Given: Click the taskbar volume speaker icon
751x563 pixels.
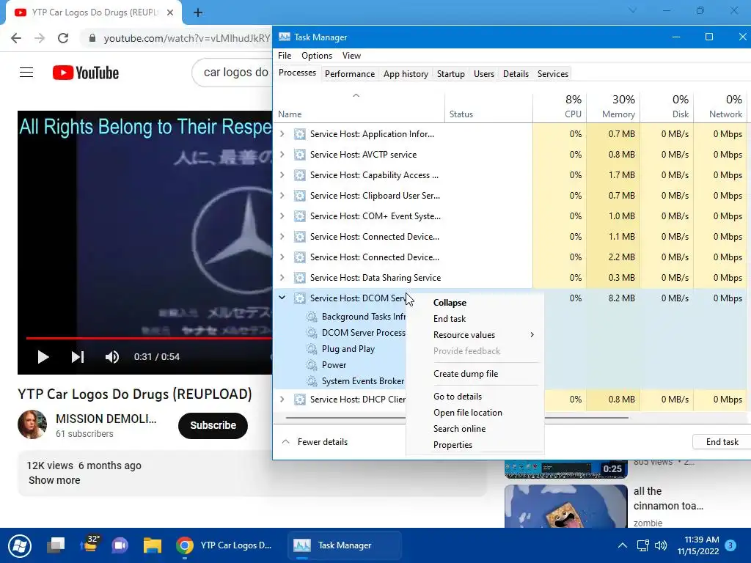Looking at the screenshot, I should [661, 545].
